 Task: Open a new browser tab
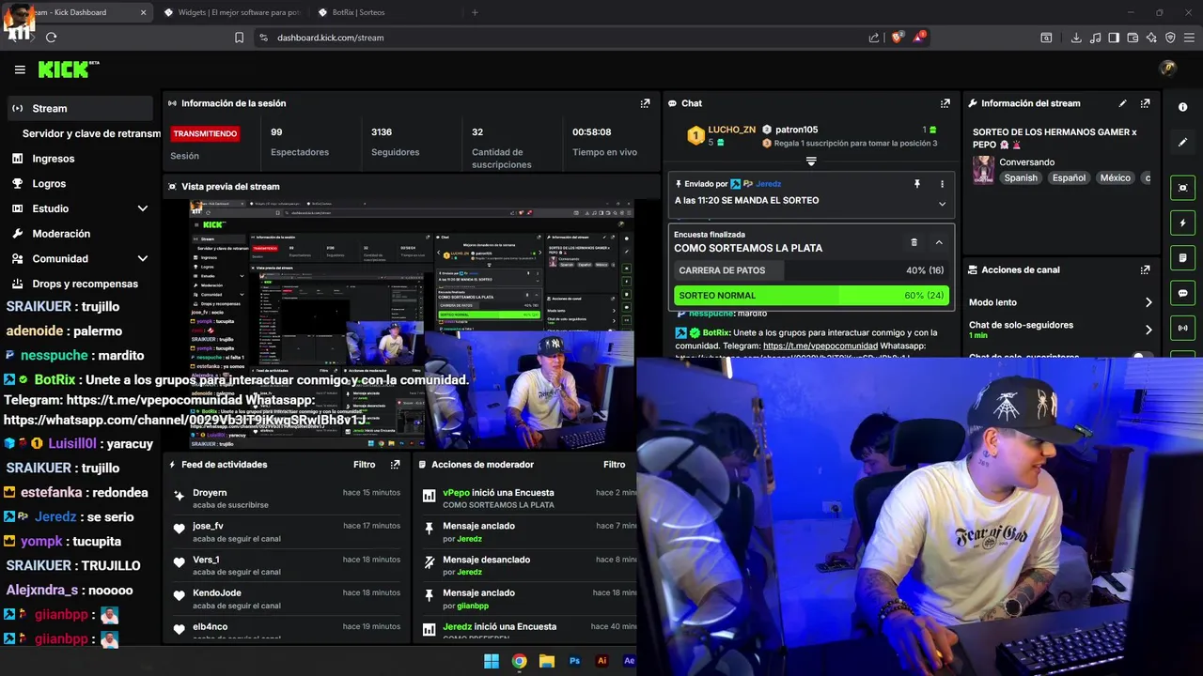point(475,12)
